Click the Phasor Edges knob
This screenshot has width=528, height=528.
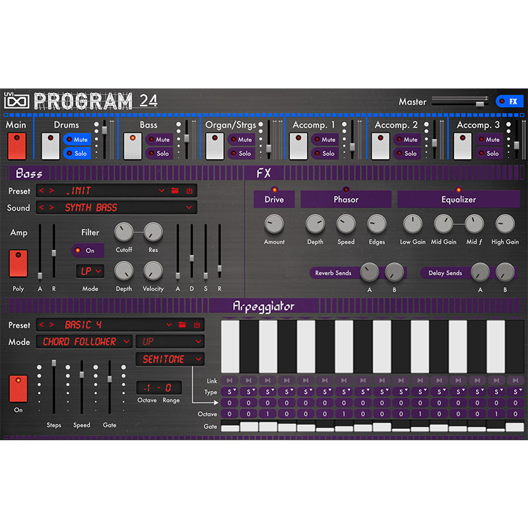click(376, 224)
